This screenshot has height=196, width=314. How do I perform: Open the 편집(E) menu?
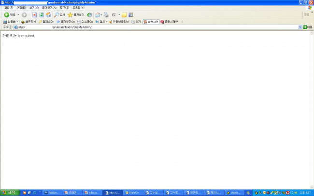21,8
